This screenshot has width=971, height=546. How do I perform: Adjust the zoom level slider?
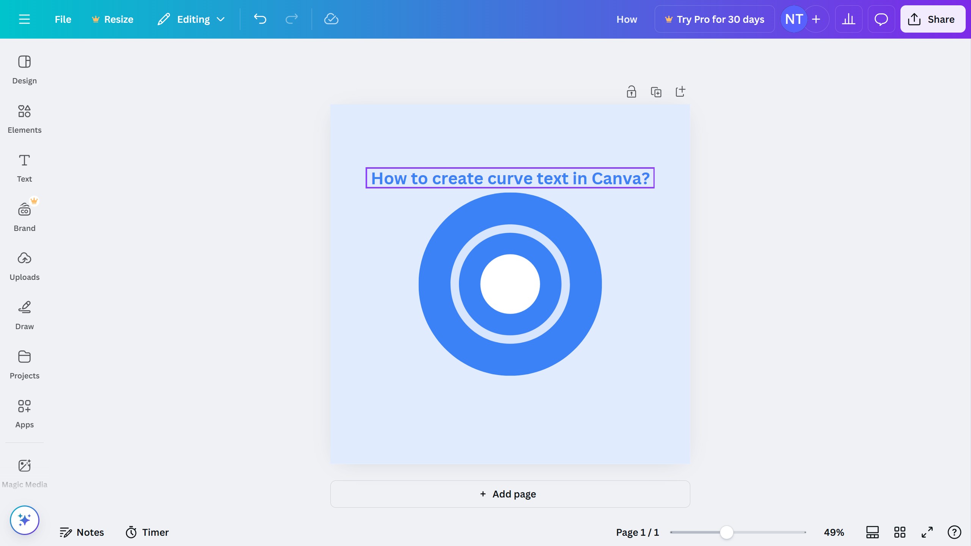click(726, 532)
